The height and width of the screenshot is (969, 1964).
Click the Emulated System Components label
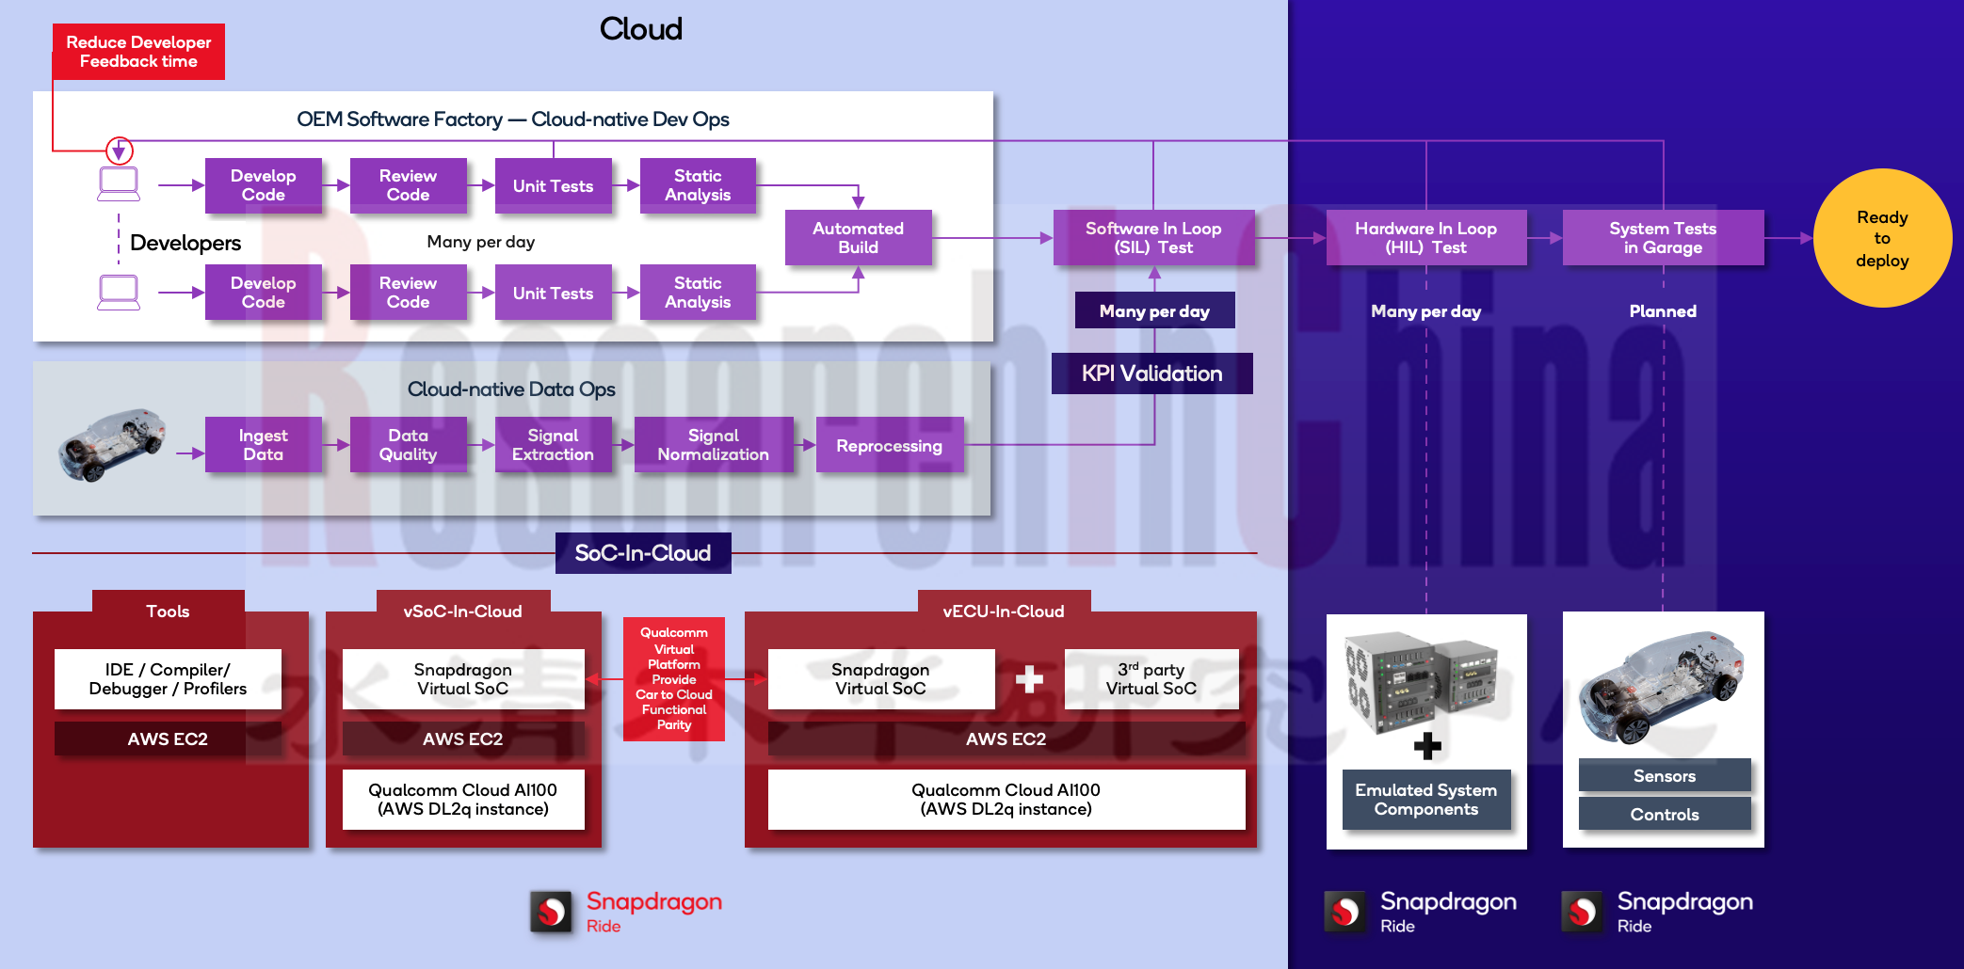(x=1426, y=800)
